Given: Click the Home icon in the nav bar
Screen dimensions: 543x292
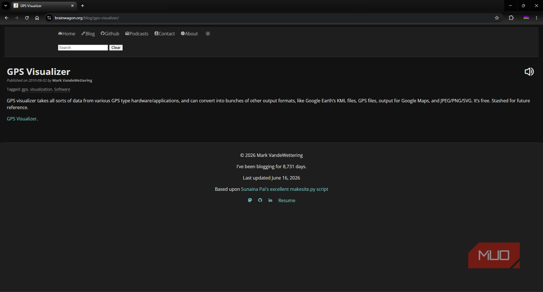Looking at the screenshot, I should tap(60, 34).
